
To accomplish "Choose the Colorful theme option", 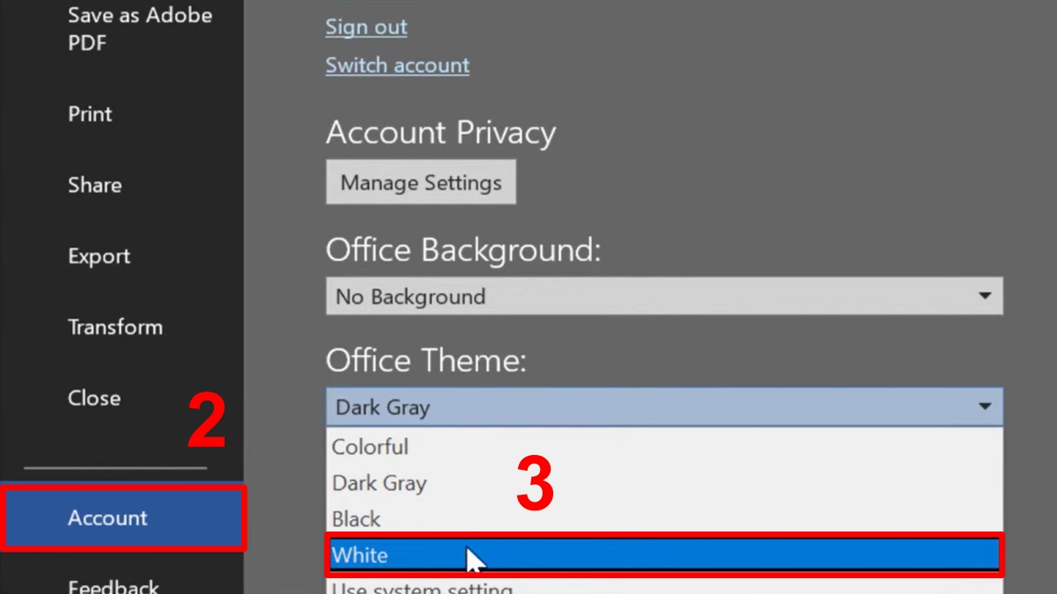I will 370,447.
